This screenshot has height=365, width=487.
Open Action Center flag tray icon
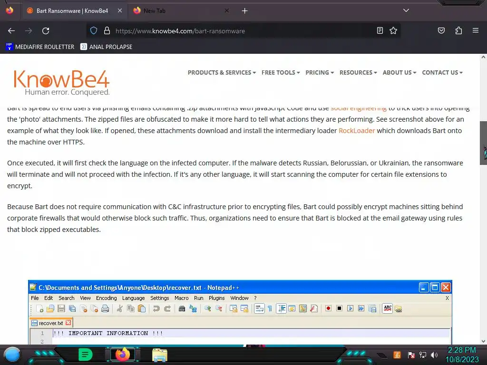pyautogui.click(x=411, y=355)
